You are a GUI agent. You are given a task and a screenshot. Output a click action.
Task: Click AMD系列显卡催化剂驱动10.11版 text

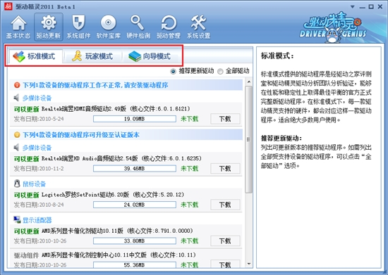click(83, 231)
